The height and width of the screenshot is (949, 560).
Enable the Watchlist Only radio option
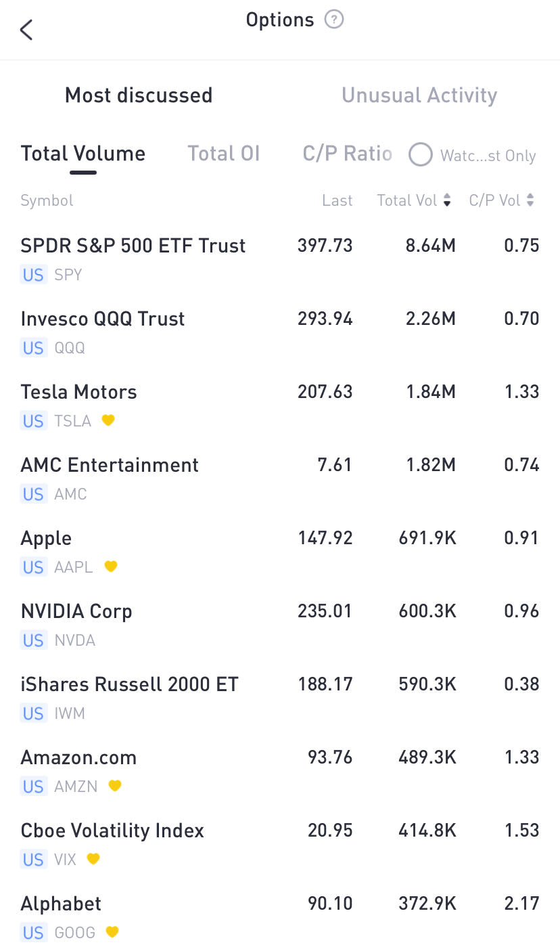(420, 155)
